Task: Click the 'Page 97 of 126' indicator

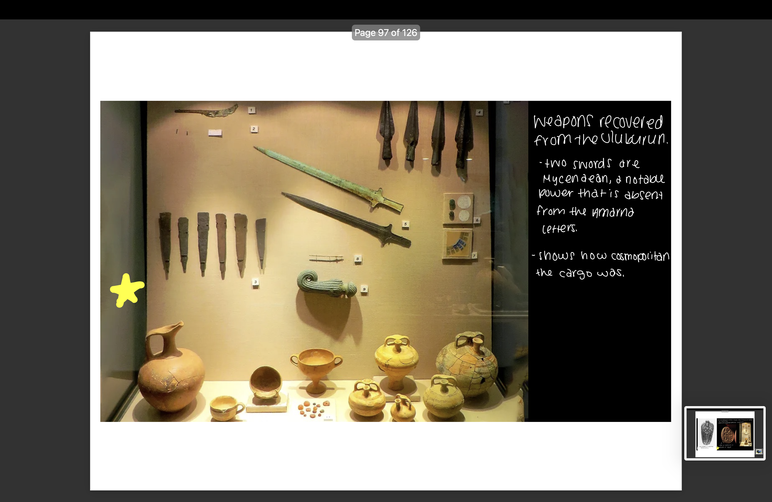Action: pyautogui.click(x=386, y=33)
